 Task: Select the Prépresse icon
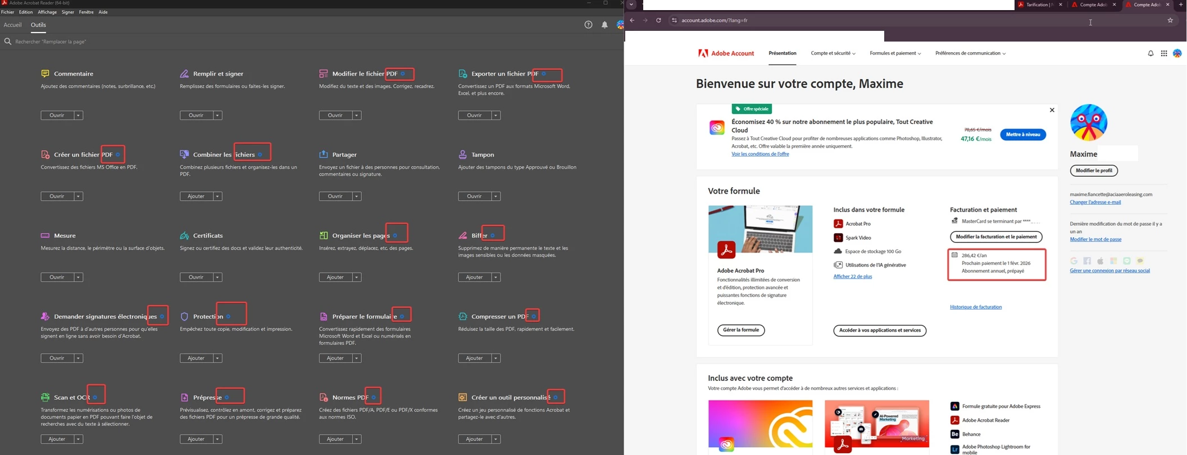click(184, 397)
